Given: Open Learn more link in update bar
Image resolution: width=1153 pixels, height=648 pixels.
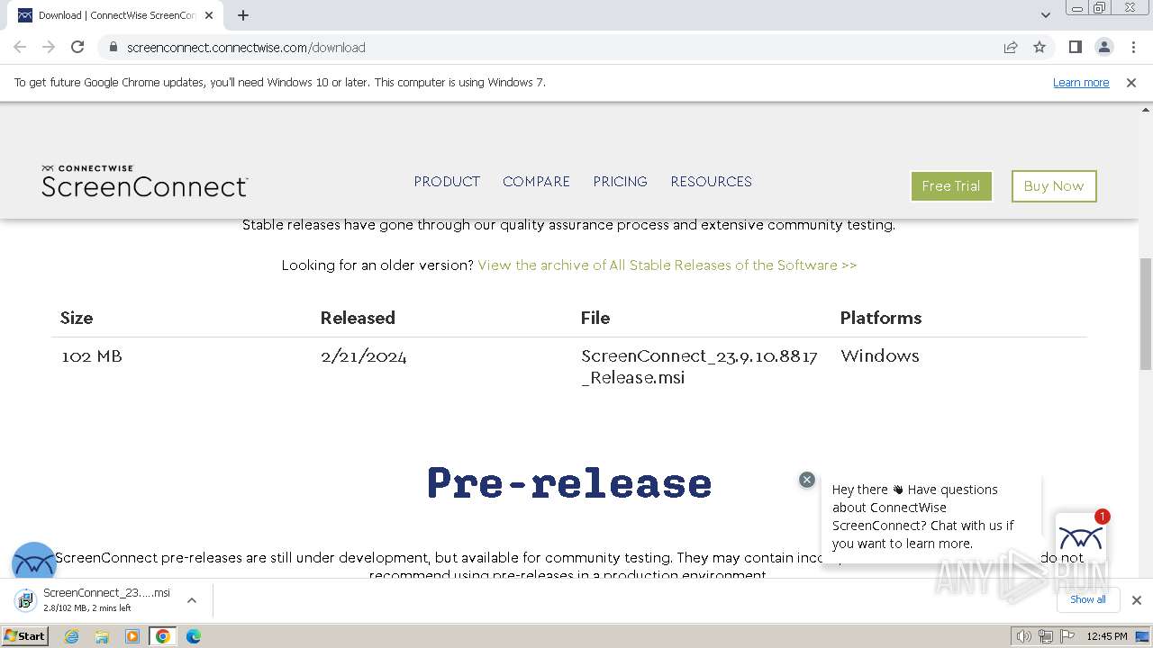Looking at the screenshot, I should 1081,82.
